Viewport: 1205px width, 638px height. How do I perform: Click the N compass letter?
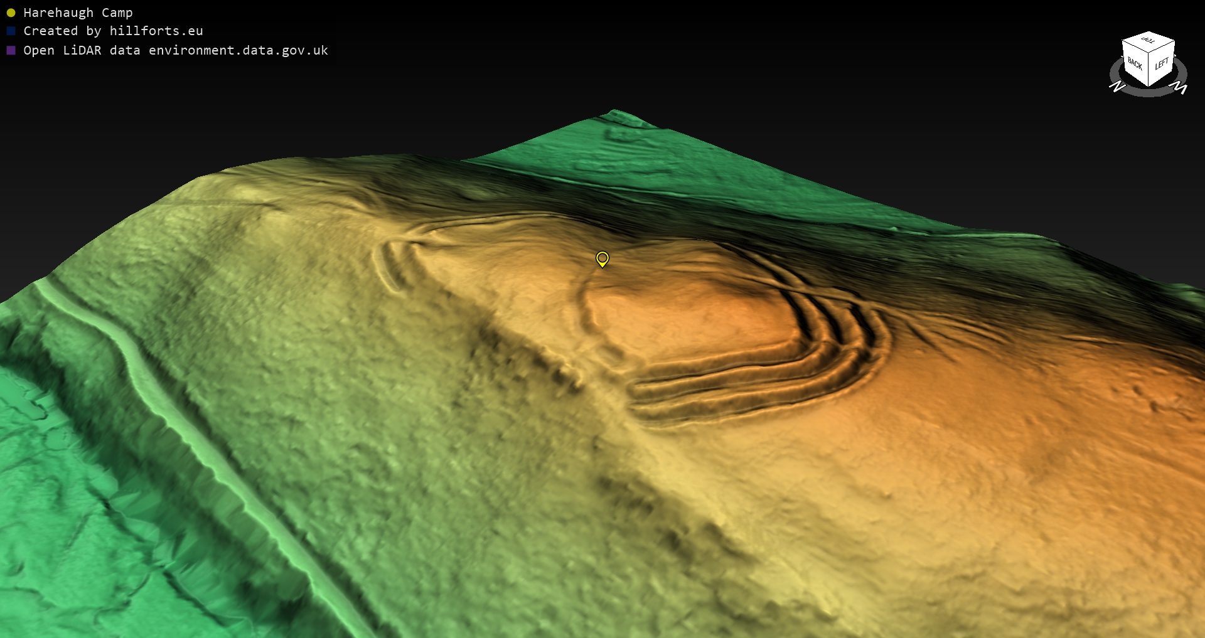tap(1117, 86)
